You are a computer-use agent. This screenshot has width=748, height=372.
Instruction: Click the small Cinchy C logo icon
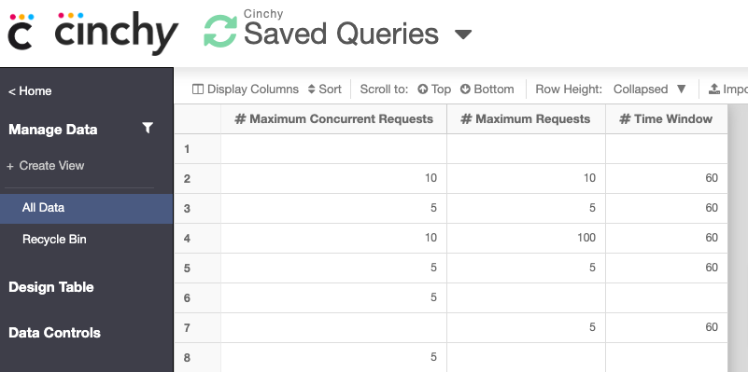pos(21,32)
